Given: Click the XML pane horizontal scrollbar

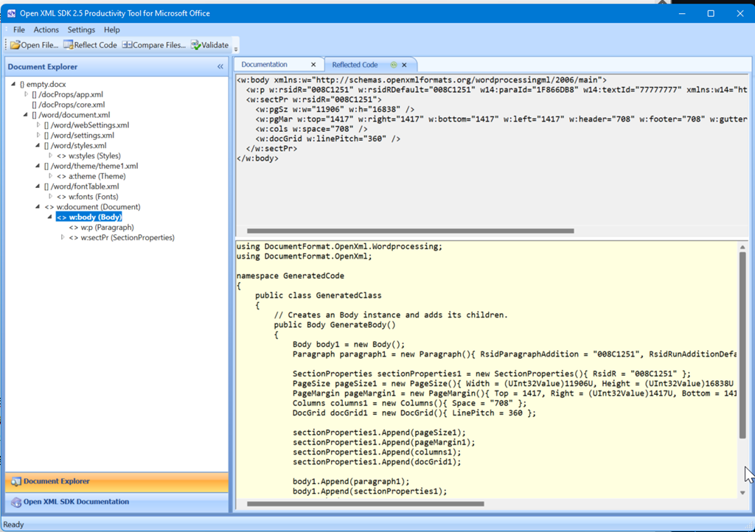Looking at the screenshot, I should pos(409,231).
